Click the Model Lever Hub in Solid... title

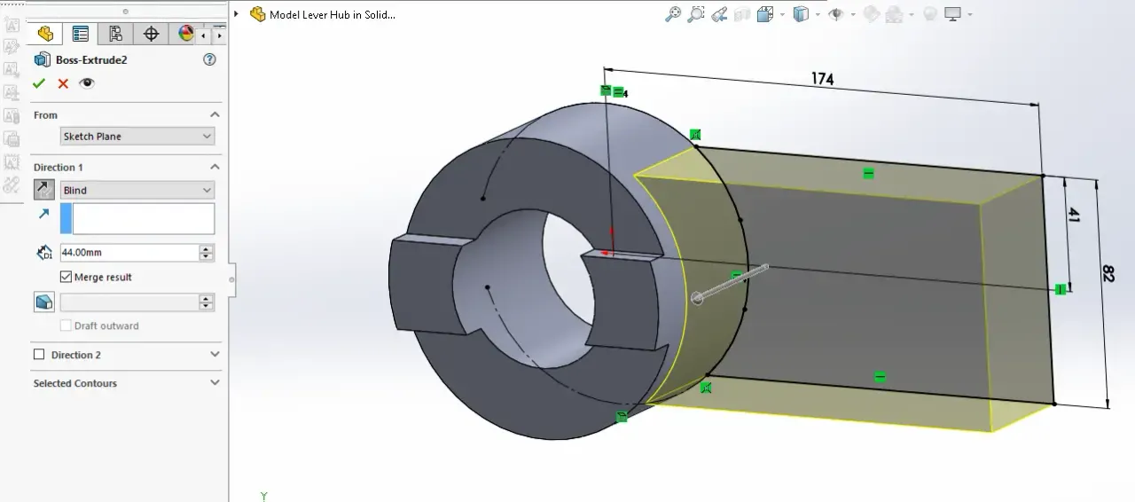[333, 14]
